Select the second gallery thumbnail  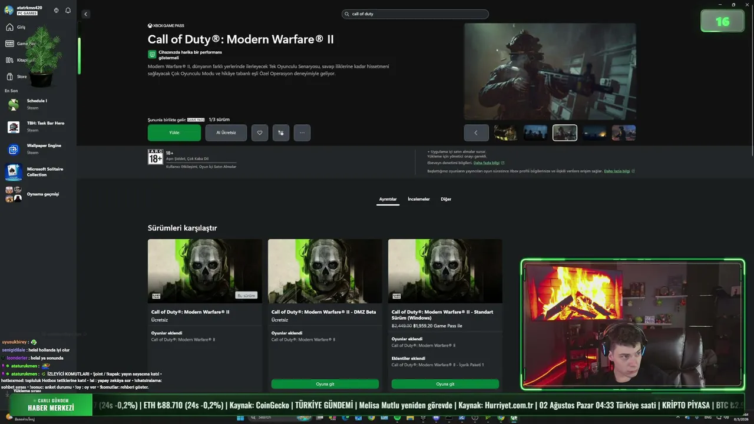tap(535, 132)
